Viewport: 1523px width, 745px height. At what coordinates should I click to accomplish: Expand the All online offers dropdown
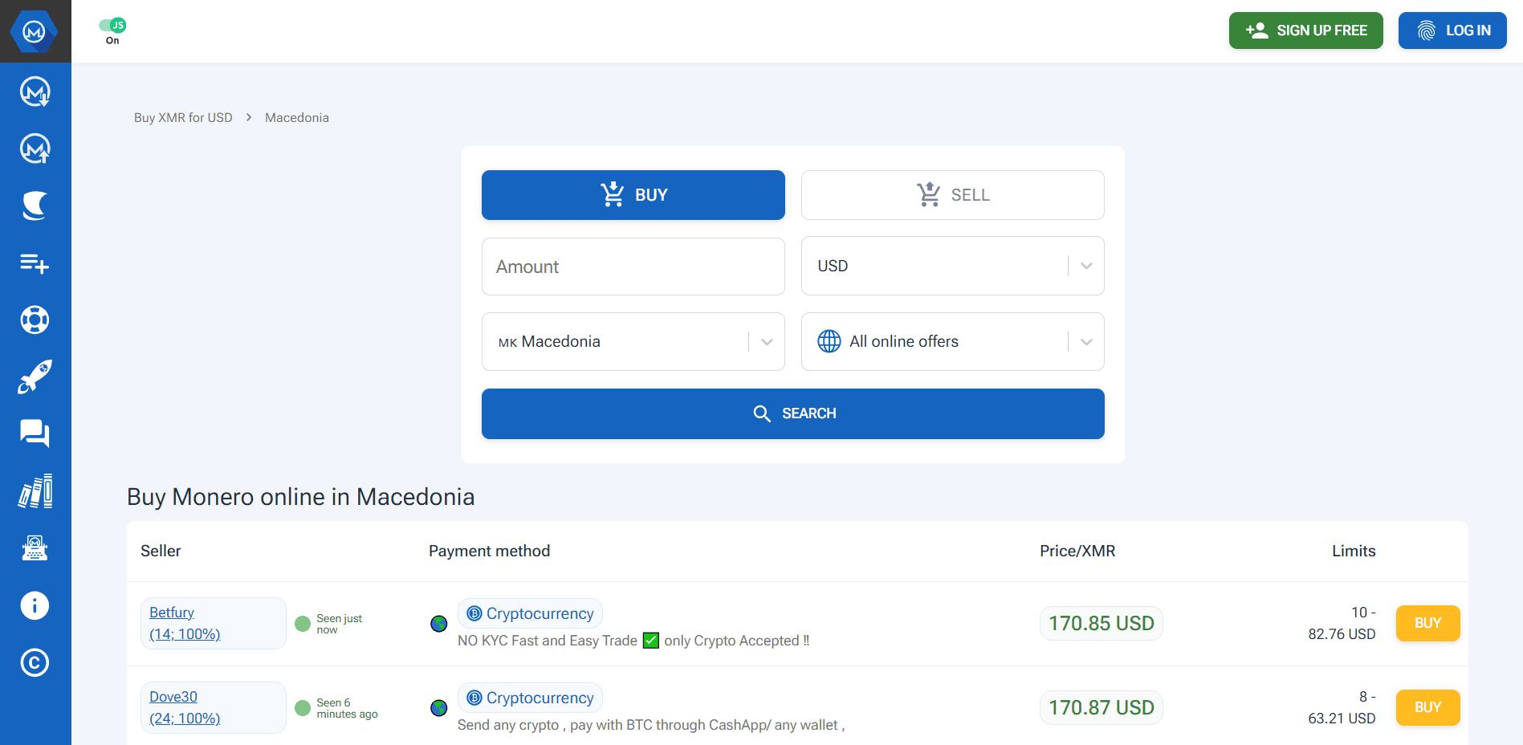pos(952,342)
